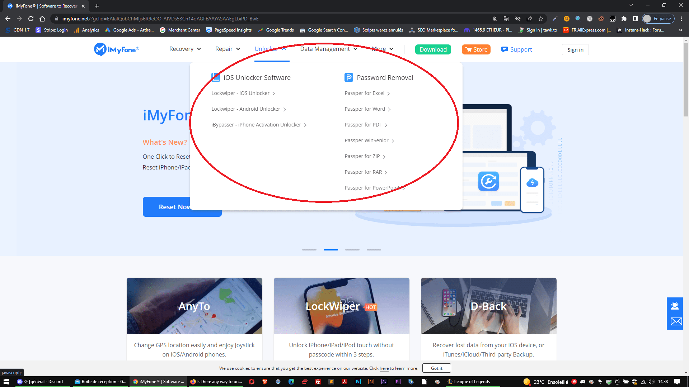Open Illustrator from the taskbar
Viewport: 689px width, 387px height.
tap(371, 382)
